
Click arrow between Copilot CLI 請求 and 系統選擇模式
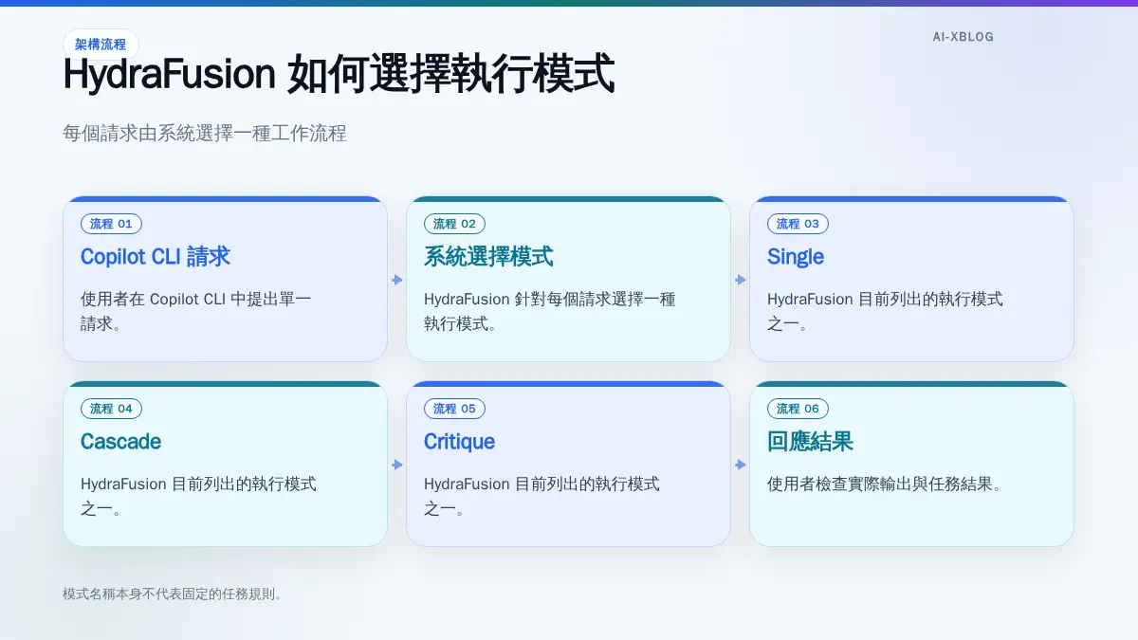point(397,280)
